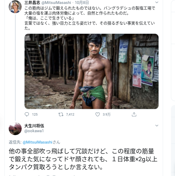Screen dimensions: 175x176
Task: Enlarge the photo of the shirtless worker
Action: pyautogui.click(x=91, y=71)
